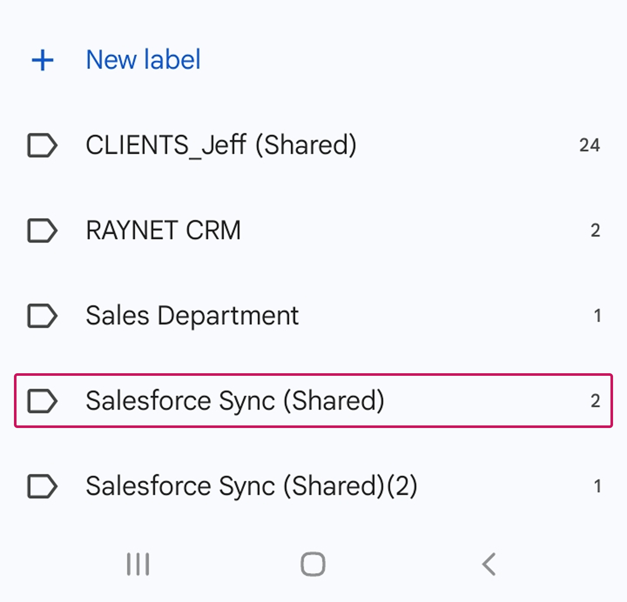Tap the plus icon beside New label
The height and width of the screenshot is (602, 627).
coord(43,60)
